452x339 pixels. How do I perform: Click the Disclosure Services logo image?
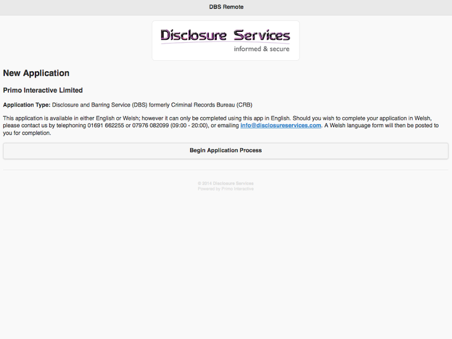(226, 41)
